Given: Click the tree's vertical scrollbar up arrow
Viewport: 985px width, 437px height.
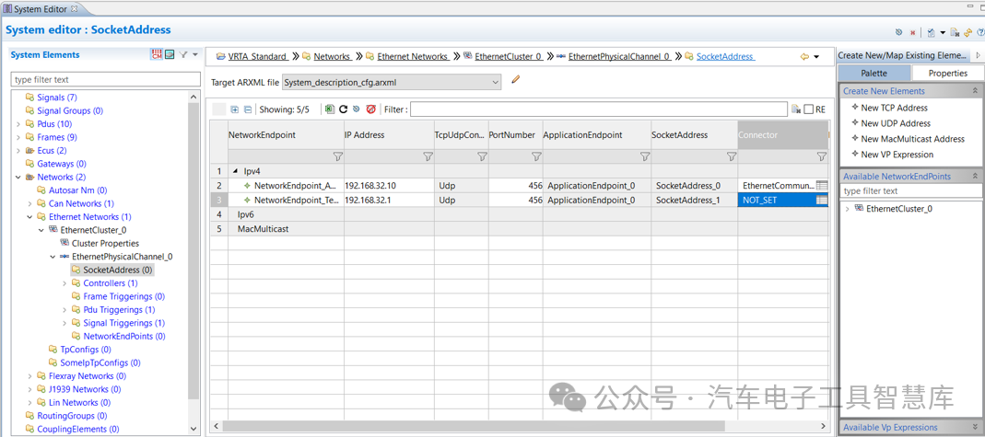Looking at the screenshot, I should tap(193, 98).
